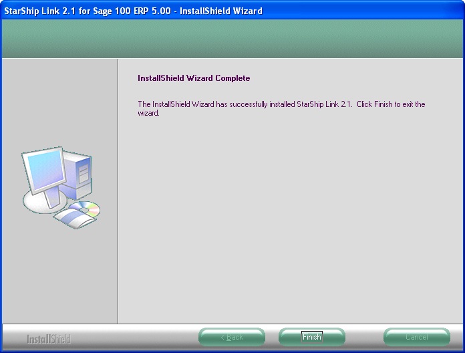465x353 pixels.
Task: Go to previous step with Back button
Action: (x=232, y=337)
